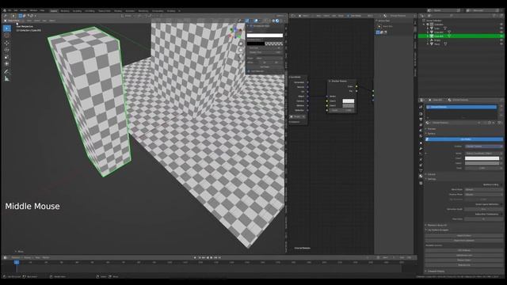The height and width of the screenshot is (285, 507).
Task: Hide Empty object via eye icon
Action: [501, 40]
